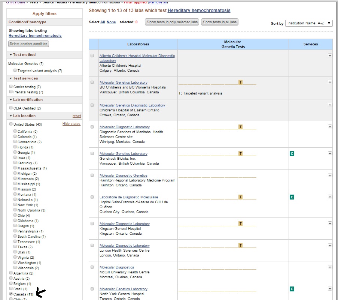Click the Hide states link
This screenshot has height=300, width=338.
[x=71, y=124]
